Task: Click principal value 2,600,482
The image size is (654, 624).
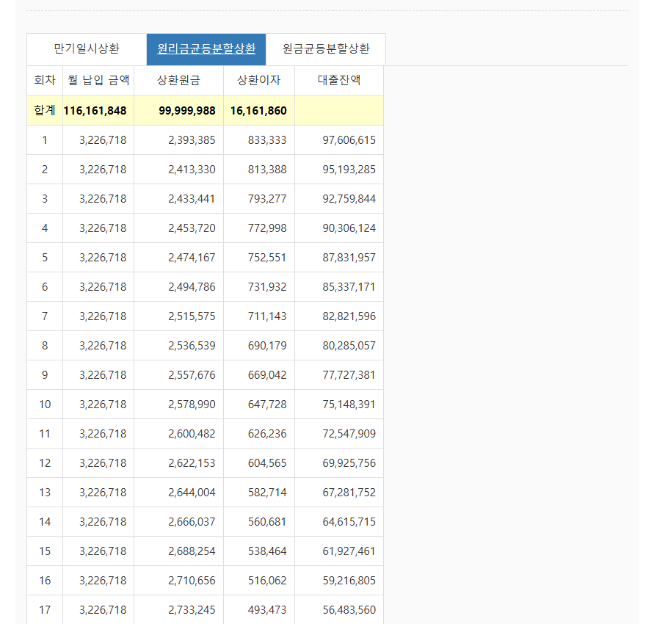Action: (192, 434)
